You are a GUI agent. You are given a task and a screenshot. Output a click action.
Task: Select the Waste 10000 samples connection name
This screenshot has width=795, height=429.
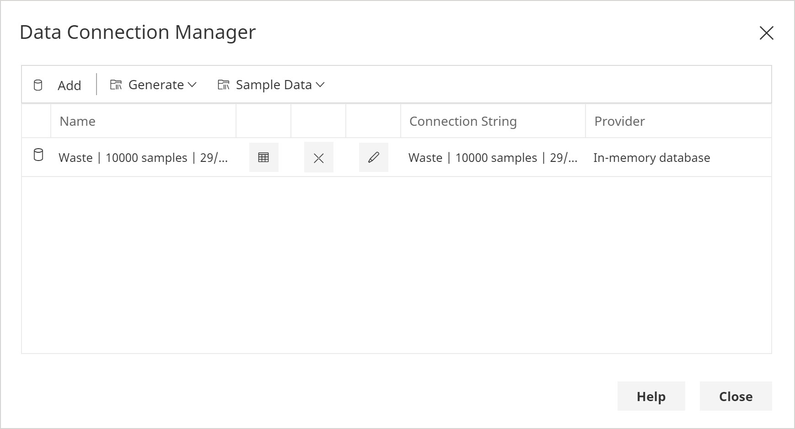[143, 157]
